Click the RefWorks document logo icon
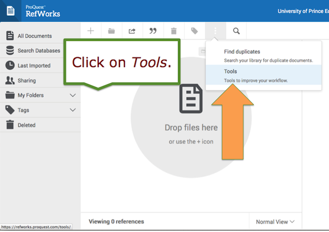The width and height of the screenshot is (329, 232). point(11,11)
